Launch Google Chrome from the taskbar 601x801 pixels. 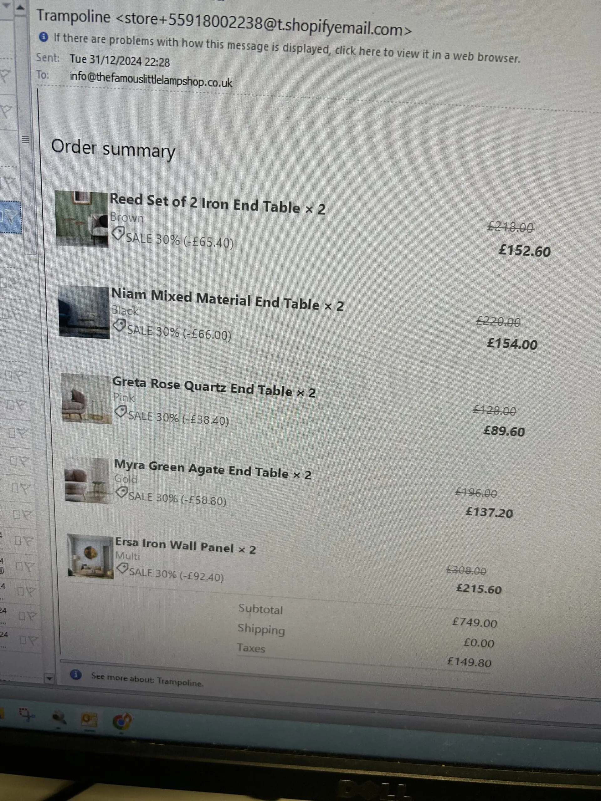122,721
